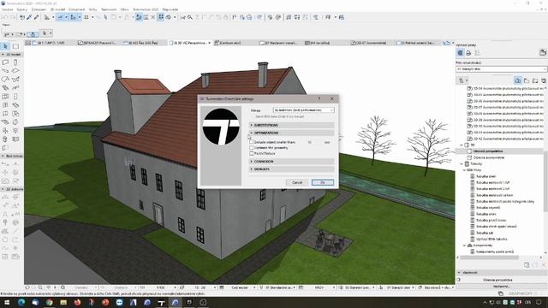Enable the Exclude object smaller than checkbox
548x308 pixels.
coord(251,142)
